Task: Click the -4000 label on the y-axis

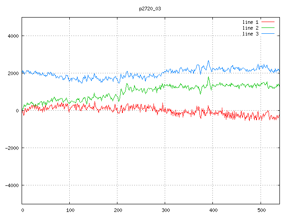Action: [11, 185]
